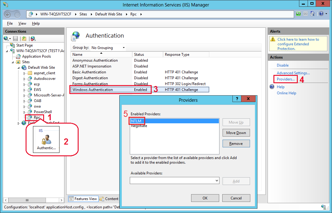
Task: Collapse the Sites tree node
Action: tap(13, 62)
